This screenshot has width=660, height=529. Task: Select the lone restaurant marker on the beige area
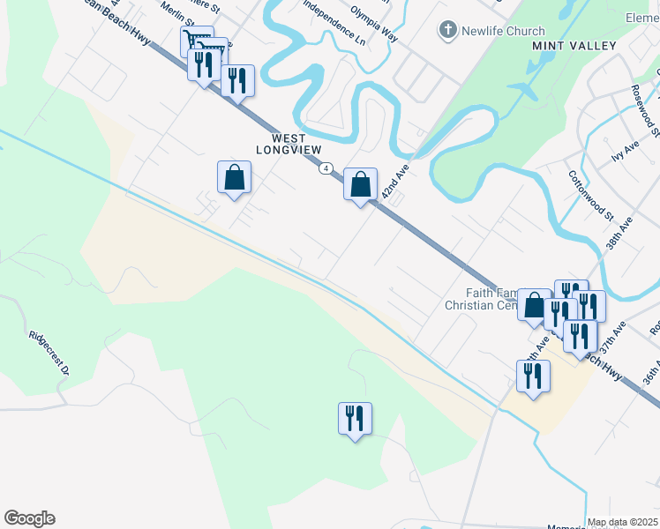click(x=533, y=379)
